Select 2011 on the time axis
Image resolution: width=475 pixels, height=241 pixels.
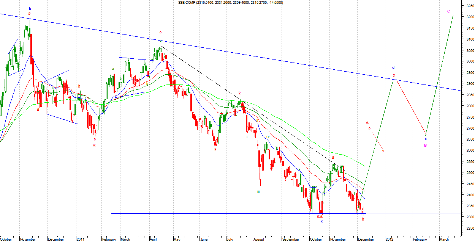pyautogui.click(x=80, y=239)
